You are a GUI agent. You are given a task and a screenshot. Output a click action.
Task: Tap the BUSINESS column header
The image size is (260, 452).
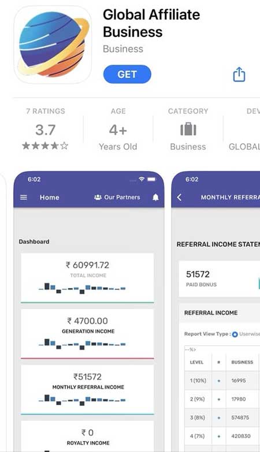tap(242, 362)
